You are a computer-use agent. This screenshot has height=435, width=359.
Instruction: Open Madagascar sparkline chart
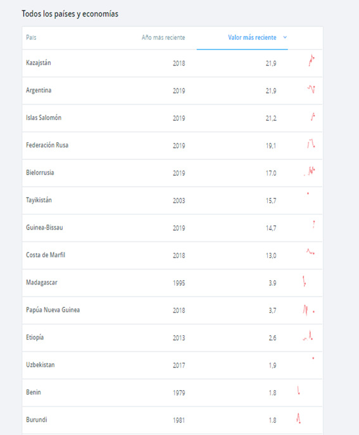(x=305, y=281)
